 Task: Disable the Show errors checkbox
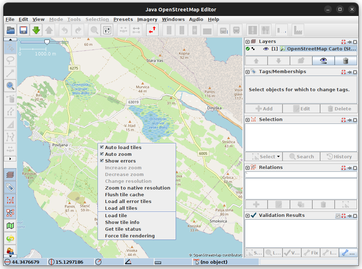pyautogui.click(x=102, y=161)
